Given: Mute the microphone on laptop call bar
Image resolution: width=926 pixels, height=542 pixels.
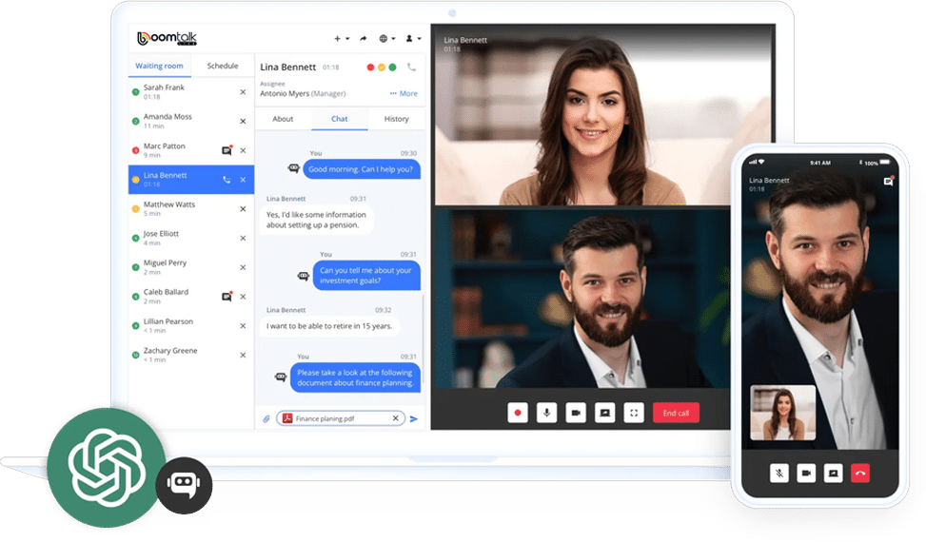Looking at the screenshot, I should coord(546,413).
